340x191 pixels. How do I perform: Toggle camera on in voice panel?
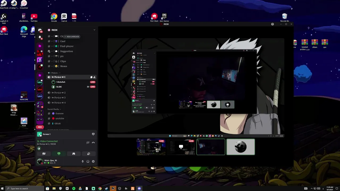pyautogui.click(x=44, y=154)
